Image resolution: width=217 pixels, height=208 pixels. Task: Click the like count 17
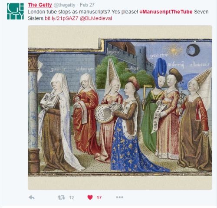99,198
